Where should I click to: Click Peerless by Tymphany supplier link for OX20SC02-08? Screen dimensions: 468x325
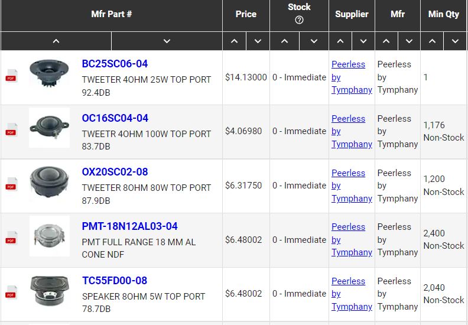tap(352, 186)
